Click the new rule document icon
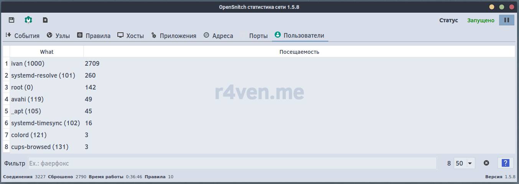519x184 pixels. pos(45,20)
